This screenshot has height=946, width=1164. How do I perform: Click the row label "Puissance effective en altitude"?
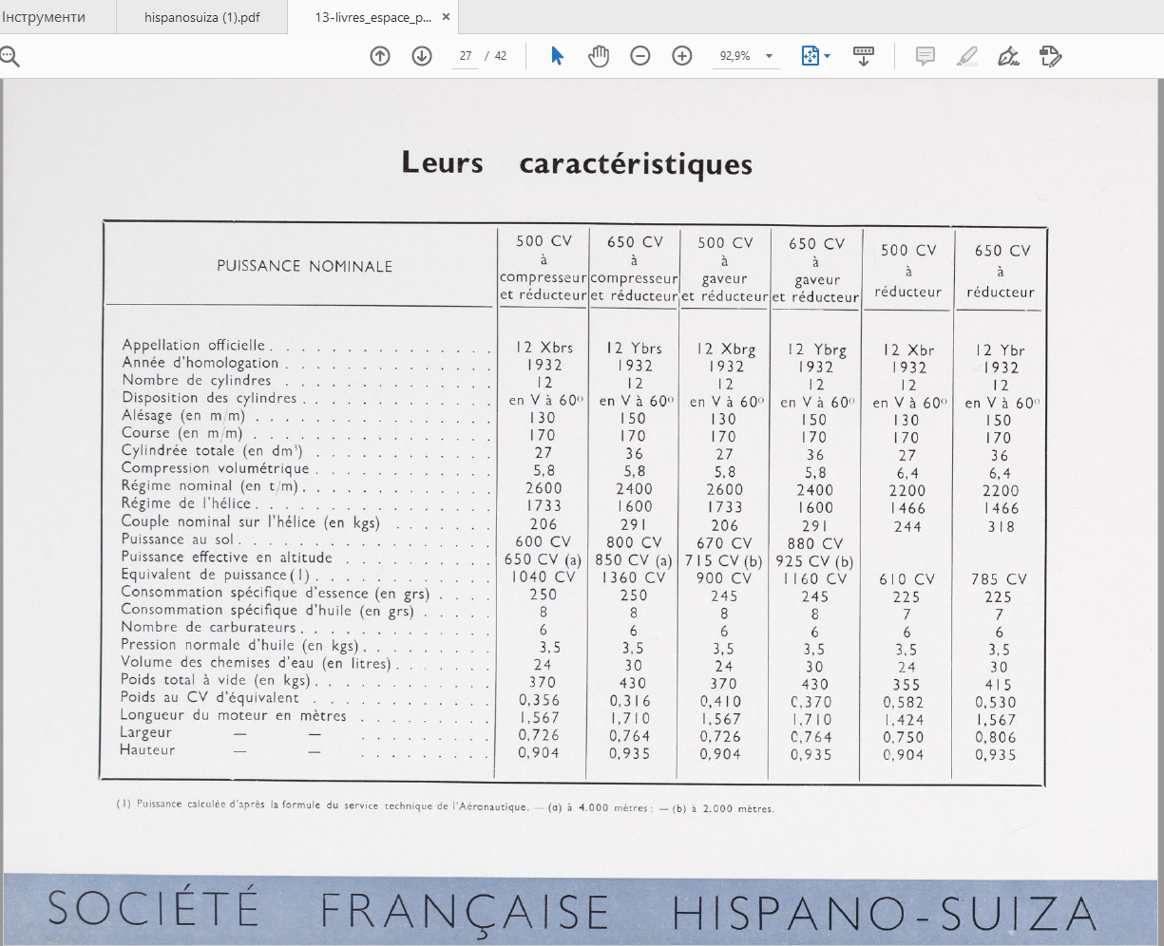[226, 558]
